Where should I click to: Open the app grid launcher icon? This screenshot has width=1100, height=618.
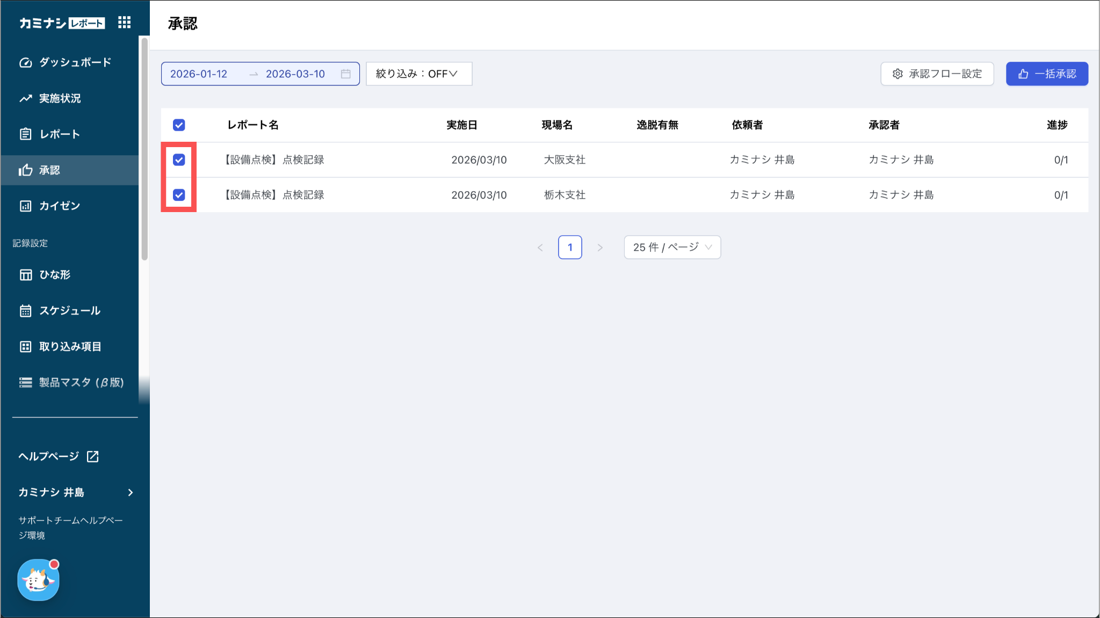click(x=124, y=23)
